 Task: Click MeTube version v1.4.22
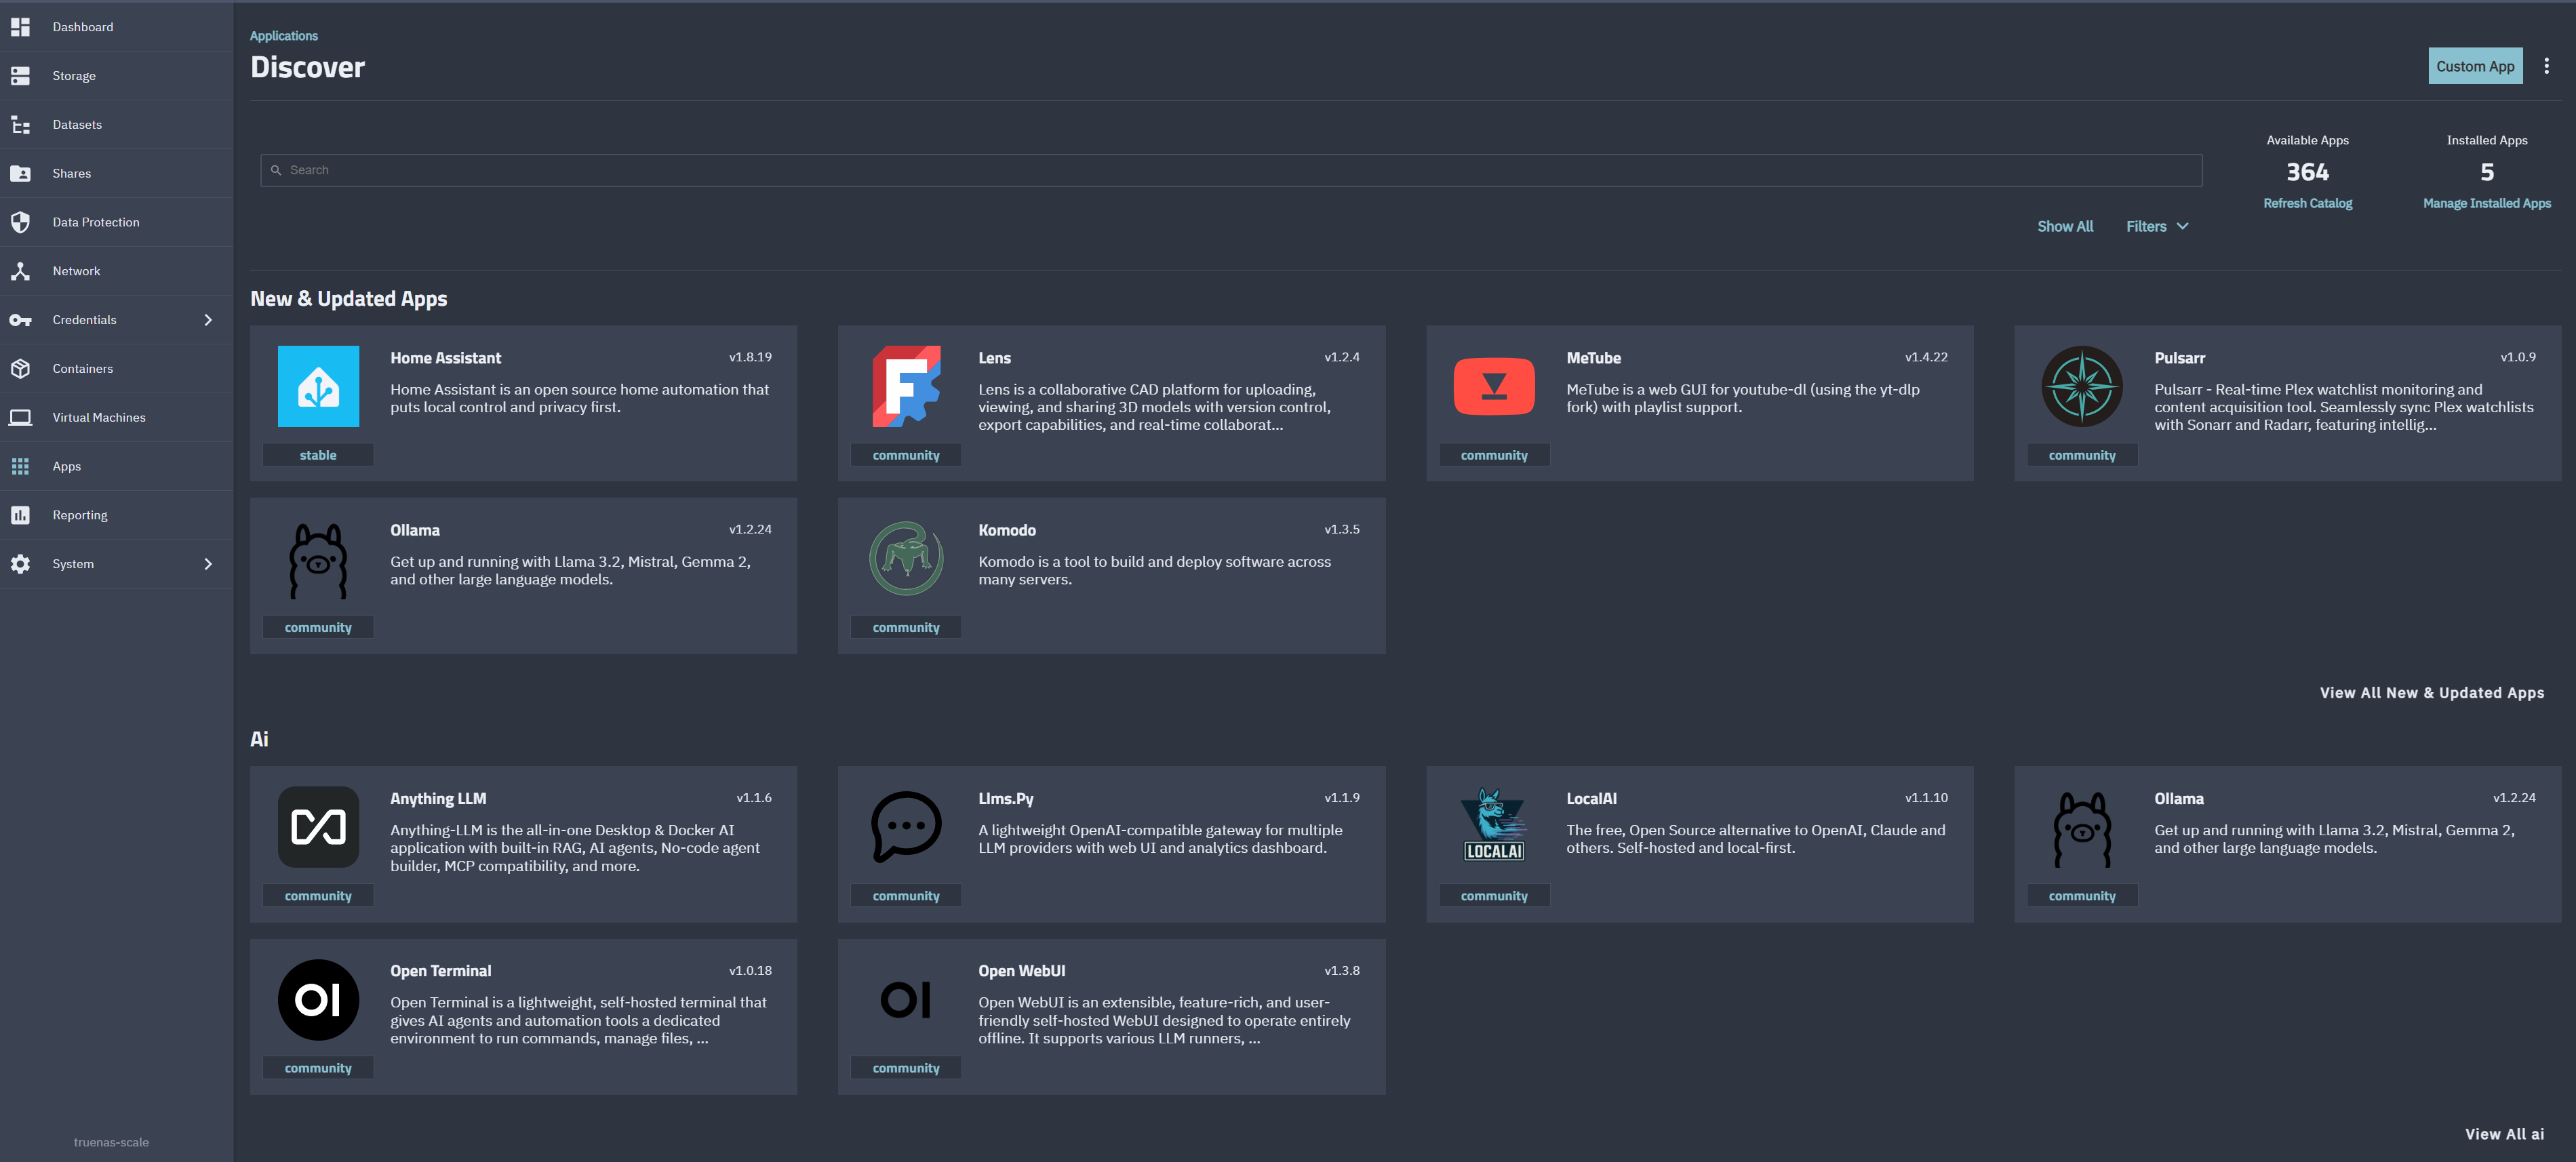1926,357
